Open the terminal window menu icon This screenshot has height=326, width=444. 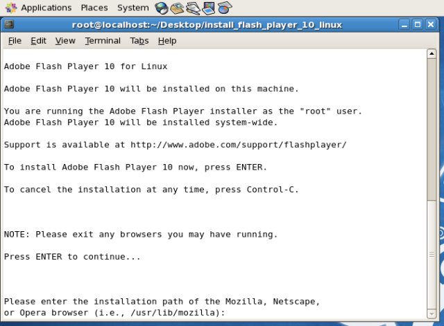9,25
